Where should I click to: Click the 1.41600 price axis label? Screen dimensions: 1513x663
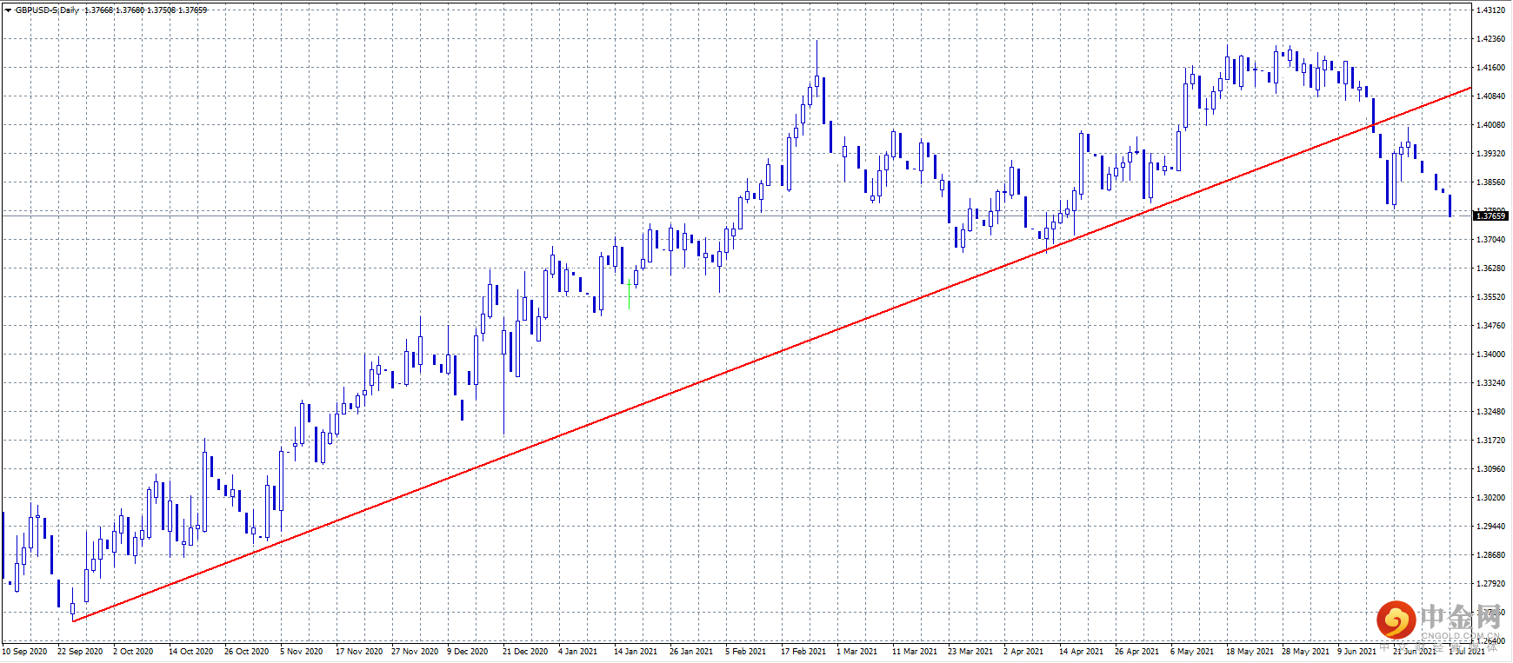click(x=1490, y=68)
